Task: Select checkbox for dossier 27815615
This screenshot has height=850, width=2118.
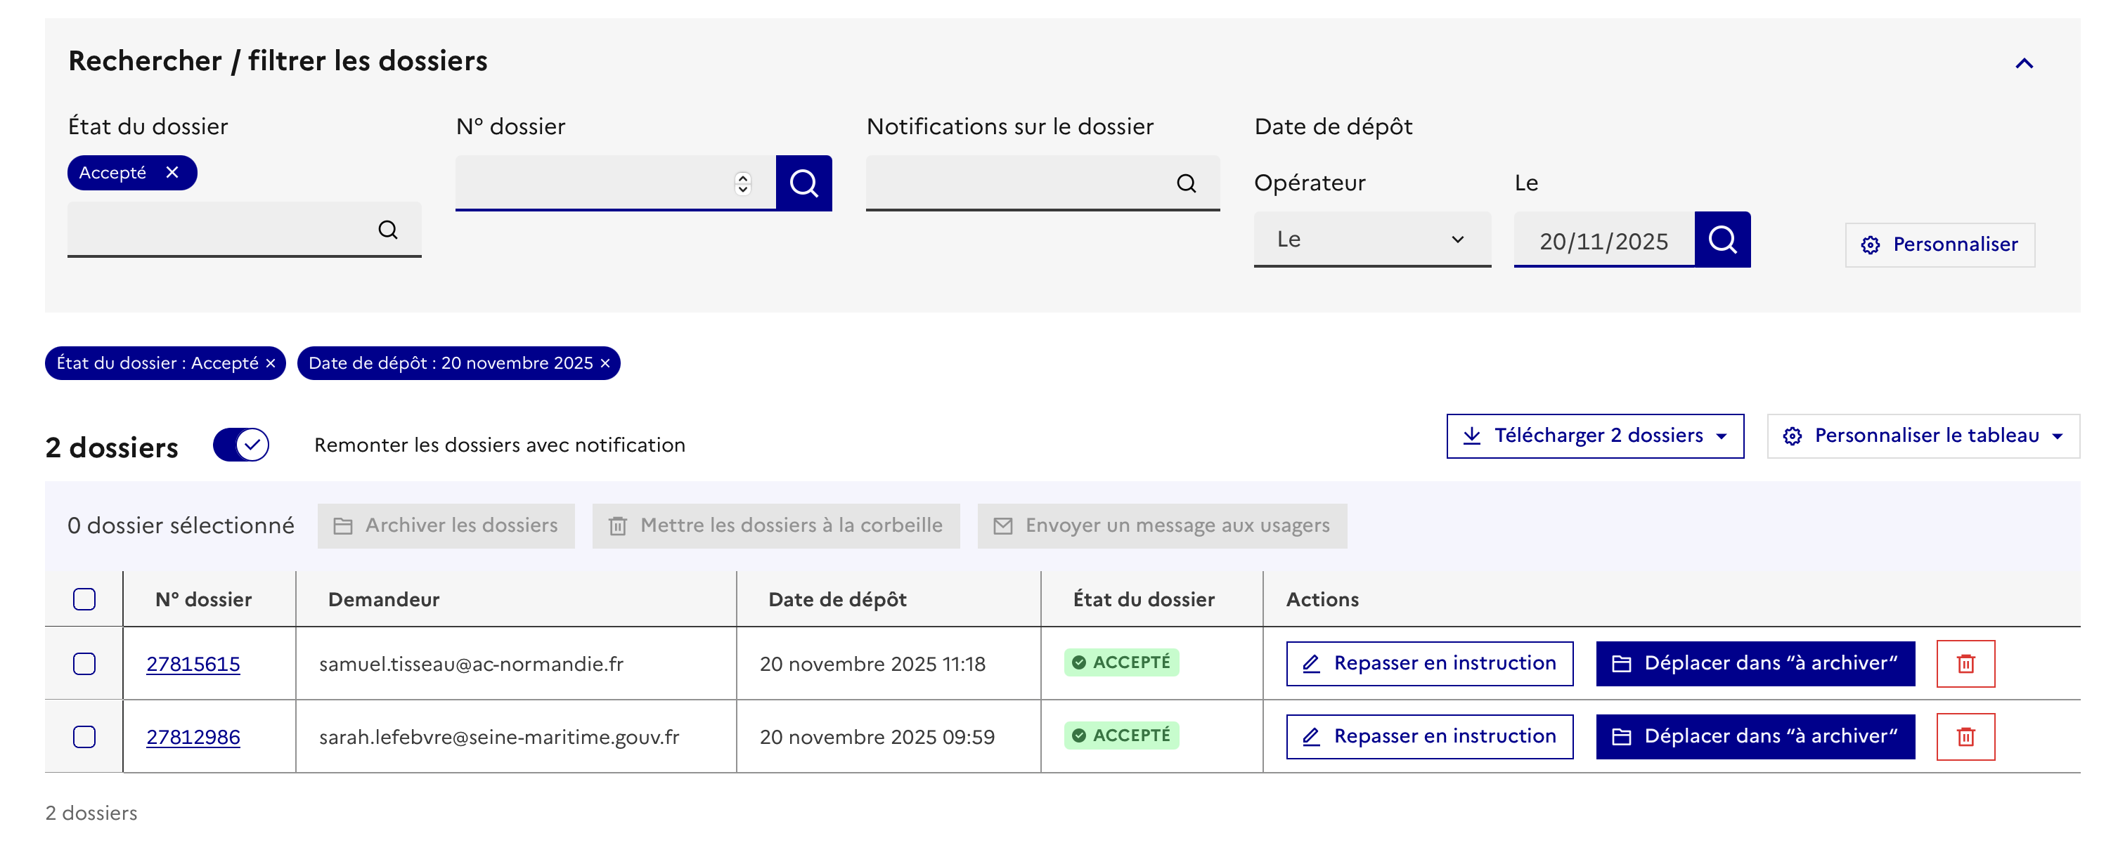Action: [84, 664]
